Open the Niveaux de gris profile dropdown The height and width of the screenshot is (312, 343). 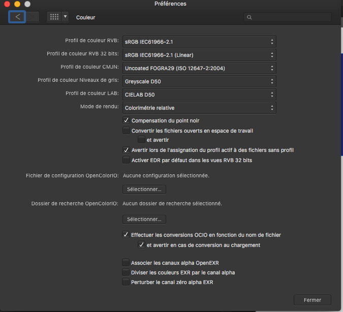tap(199, 81)
